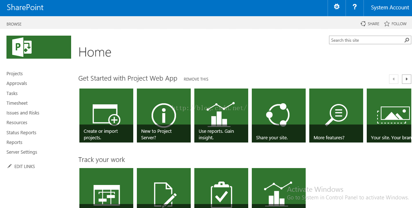Viewport: 412px width, 208px height.
Task: Click the clipboard checkmark tile
Action: pos(221,188)
